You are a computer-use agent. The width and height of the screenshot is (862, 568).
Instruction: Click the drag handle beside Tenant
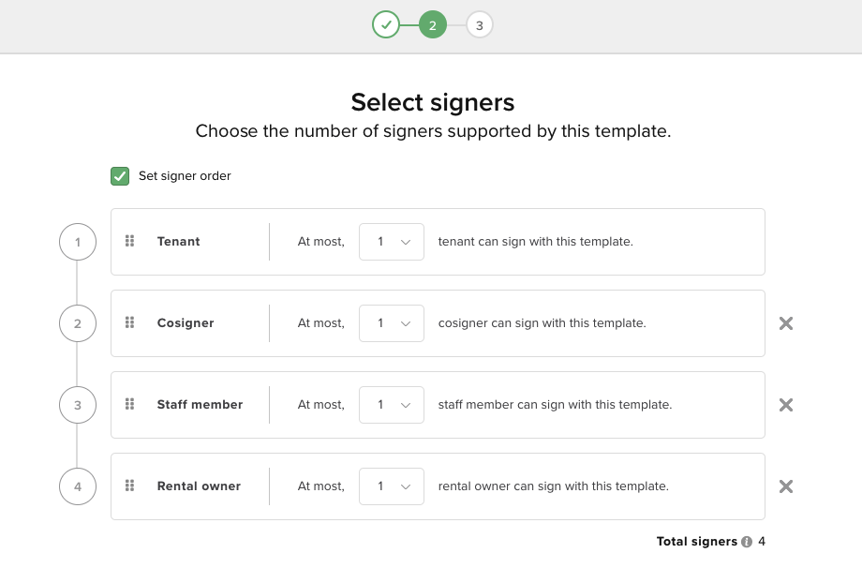[x=130, y=241]
